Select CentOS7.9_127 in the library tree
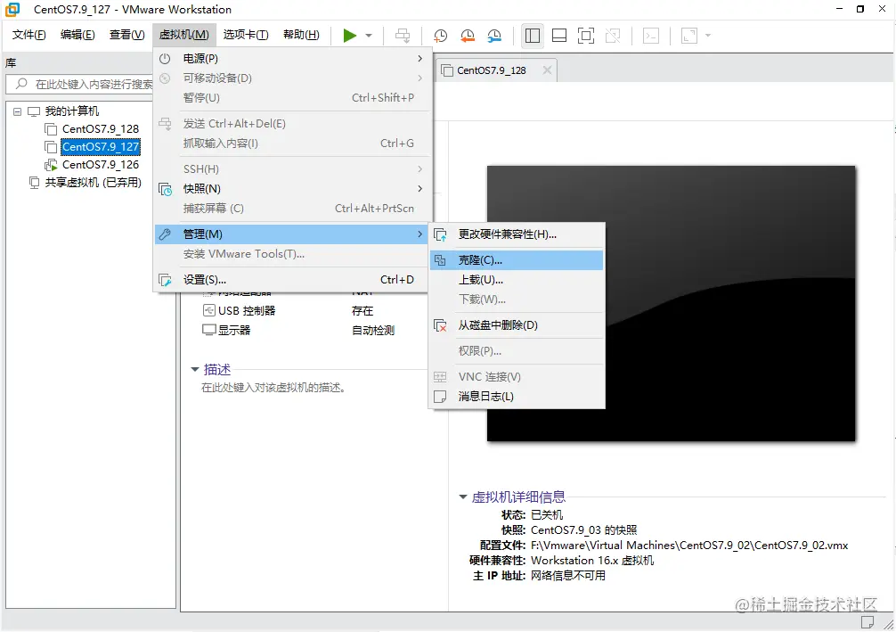This screenshot has width=896, height=632. pyautogui.click(x=100, y=146)
